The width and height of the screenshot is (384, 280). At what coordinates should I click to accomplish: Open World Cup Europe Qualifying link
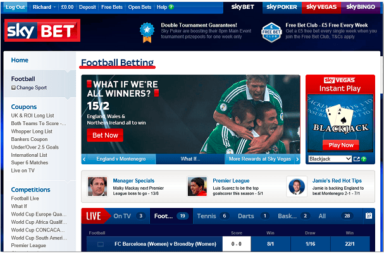39,214
